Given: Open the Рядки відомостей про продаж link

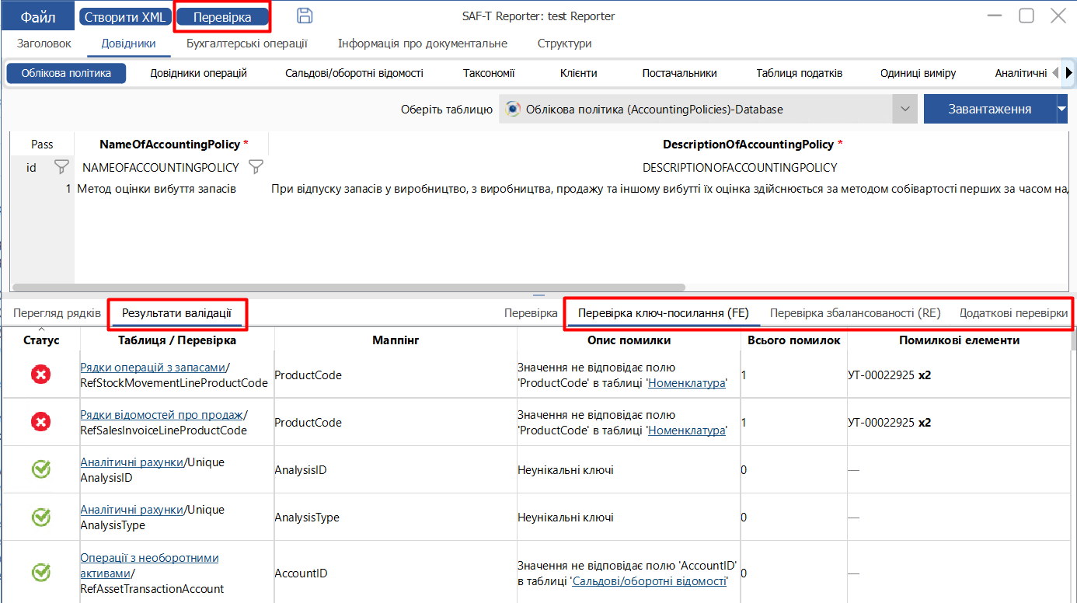Looking at the screenshot, I should [x=162, y=415].
